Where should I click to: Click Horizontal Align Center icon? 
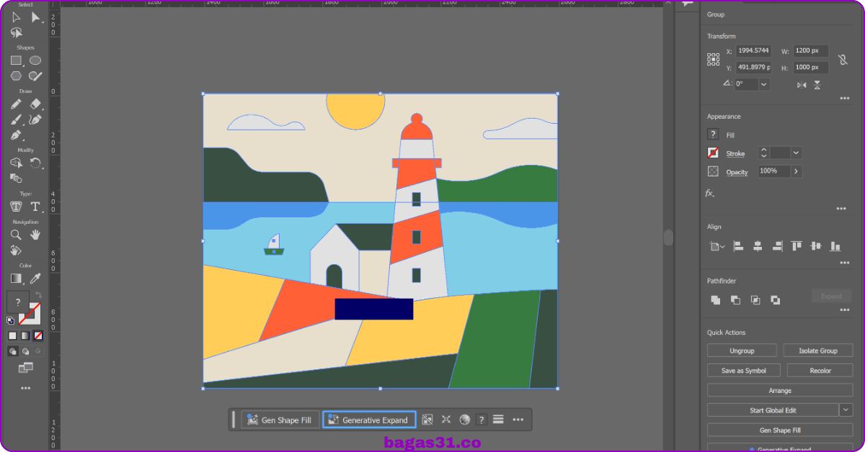[758, 246]
